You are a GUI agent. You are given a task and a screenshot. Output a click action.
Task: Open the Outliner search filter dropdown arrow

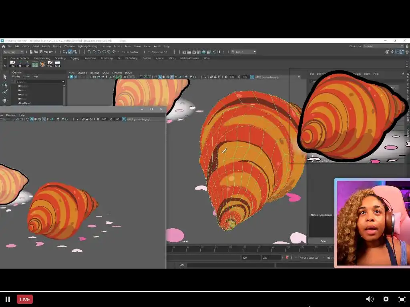tap(63, 82)
